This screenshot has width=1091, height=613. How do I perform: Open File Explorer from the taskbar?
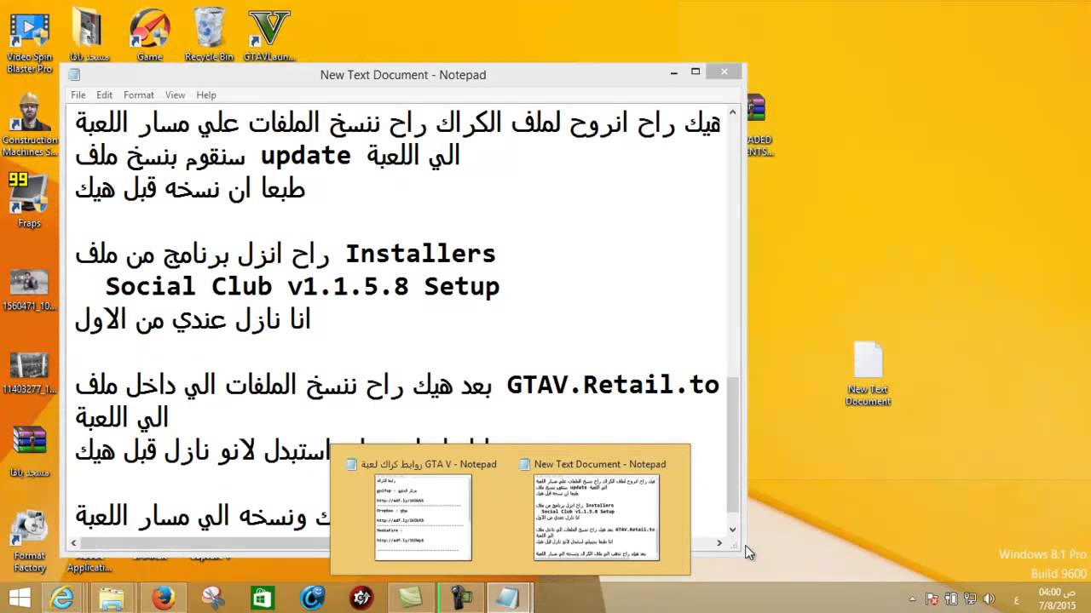point(112,598)
